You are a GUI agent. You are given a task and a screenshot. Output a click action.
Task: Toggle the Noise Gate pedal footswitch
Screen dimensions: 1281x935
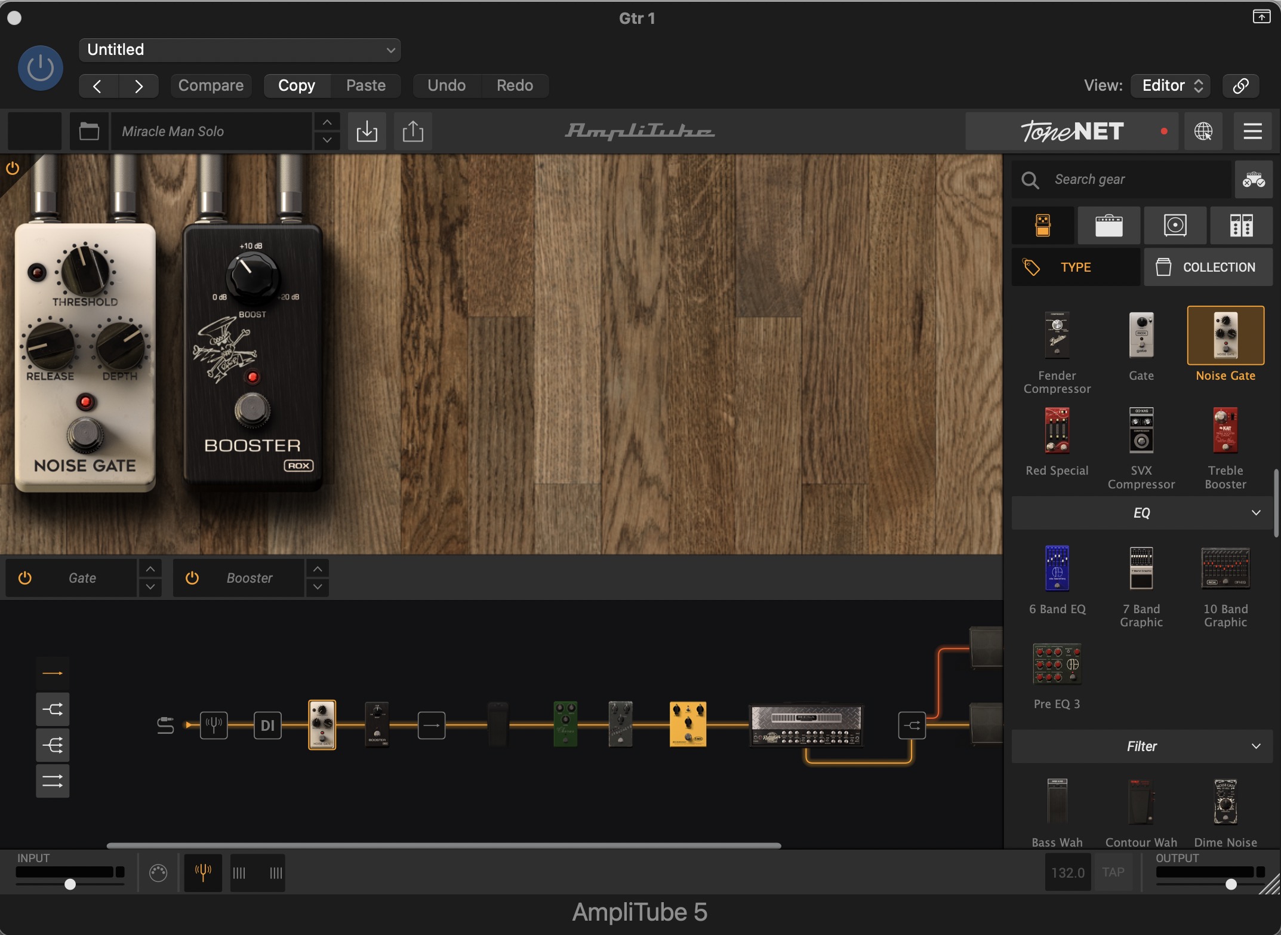click(85, 435)
